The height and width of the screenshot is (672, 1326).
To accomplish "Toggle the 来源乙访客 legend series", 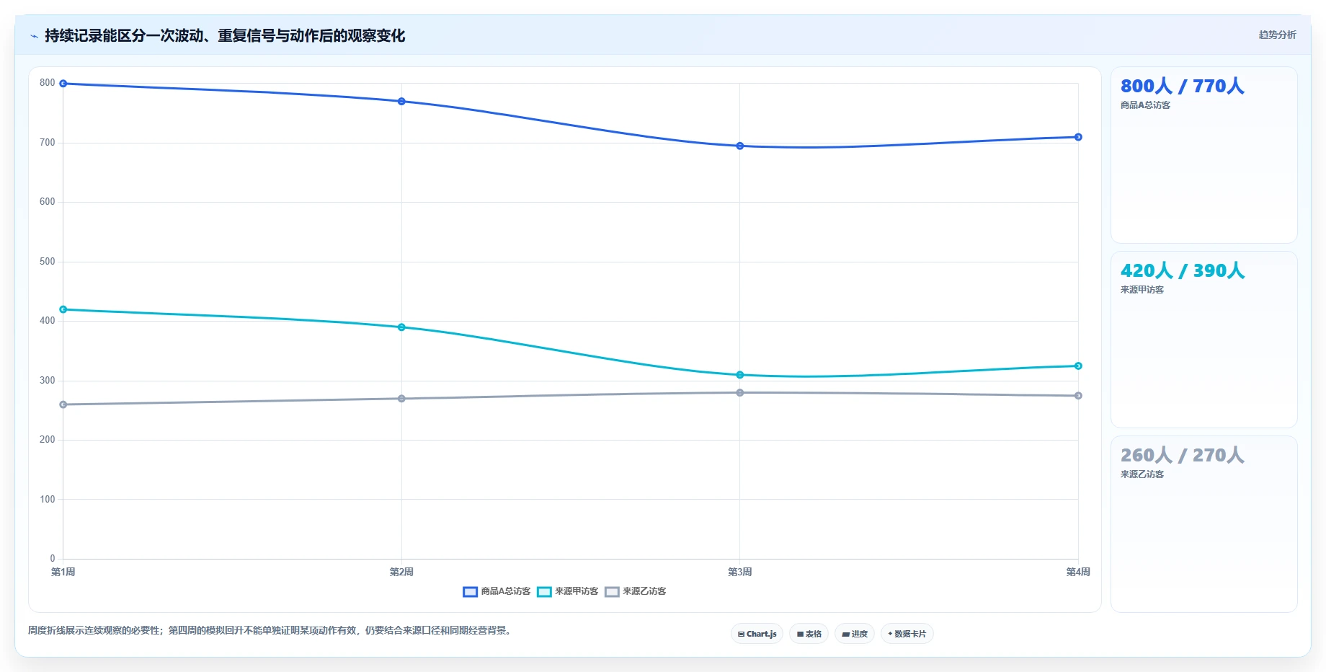I will tap(636, 591).
